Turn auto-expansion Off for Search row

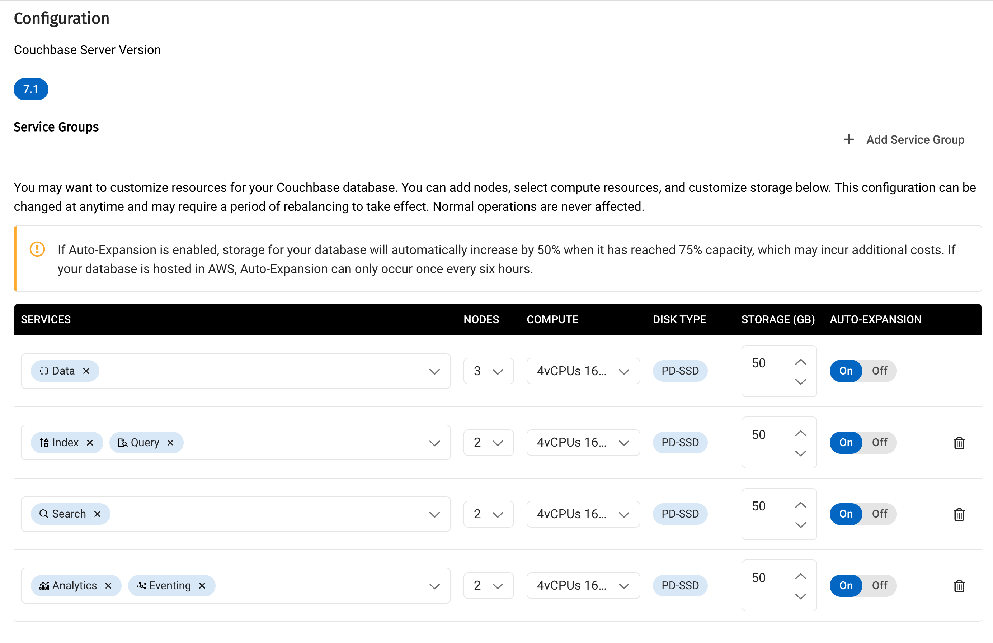point(880,514)
